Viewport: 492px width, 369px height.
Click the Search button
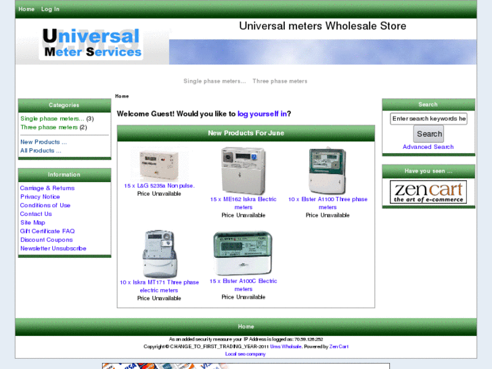[428, 134]
